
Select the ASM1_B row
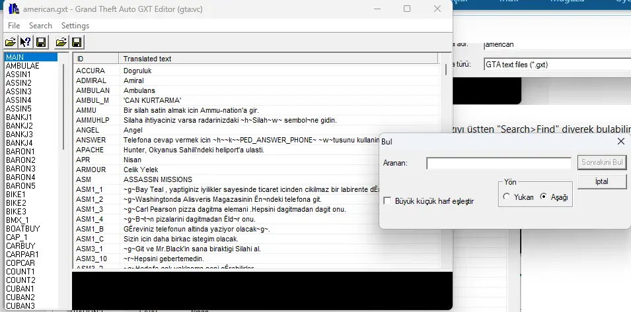[227, 230]
